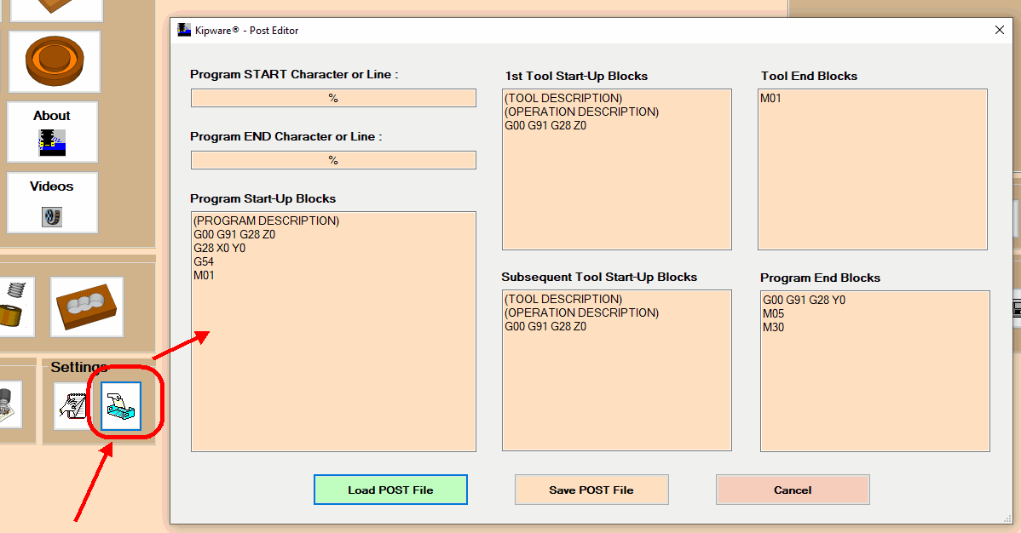
Task: Cancel the Post Editor dialog
Action: coord(793,490)
